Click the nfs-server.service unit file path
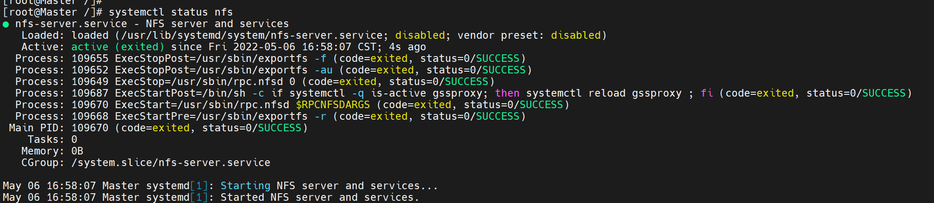Viewport: 934px width, 203px height. coord(252,35)
